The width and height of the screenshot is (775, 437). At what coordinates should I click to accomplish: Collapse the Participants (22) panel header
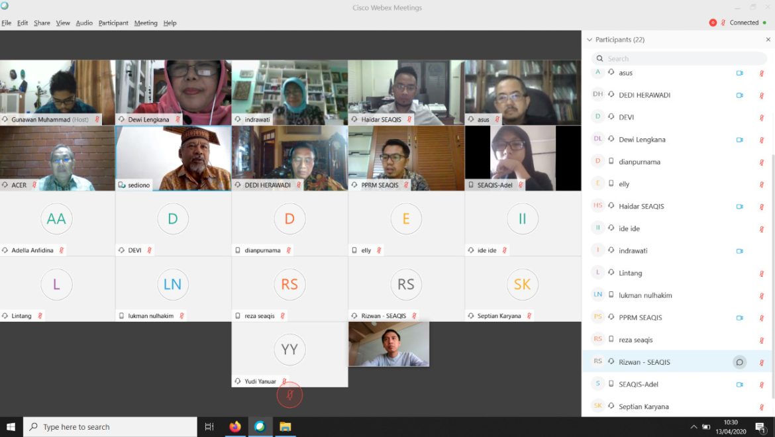pyautogui.click(x=590, y=40)
